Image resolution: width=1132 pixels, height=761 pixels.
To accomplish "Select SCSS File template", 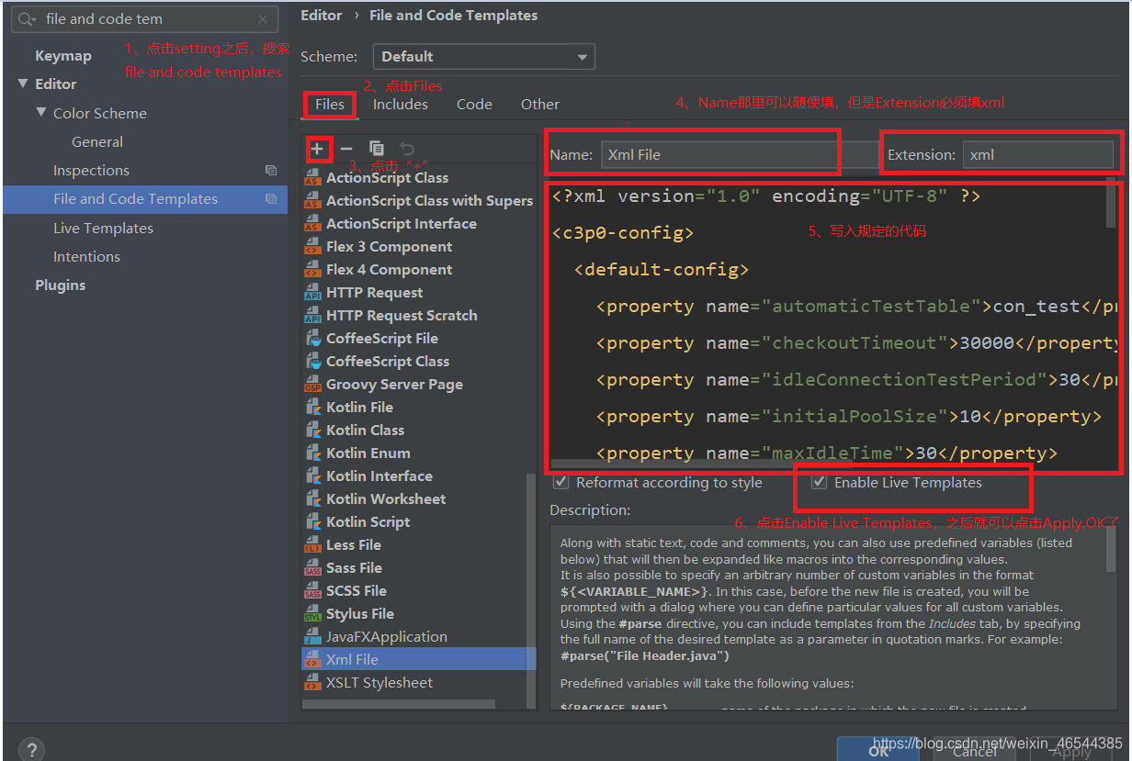I will pyautogui.click(x=419, y=590).
